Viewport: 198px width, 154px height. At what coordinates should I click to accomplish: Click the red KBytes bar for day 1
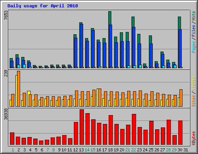point(12,139)
